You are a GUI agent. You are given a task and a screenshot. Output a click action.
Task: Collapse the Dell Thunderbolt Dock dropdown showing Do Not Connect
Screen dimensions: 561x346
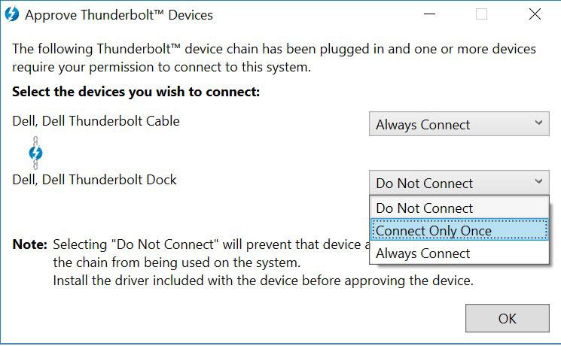coord(459,183)
